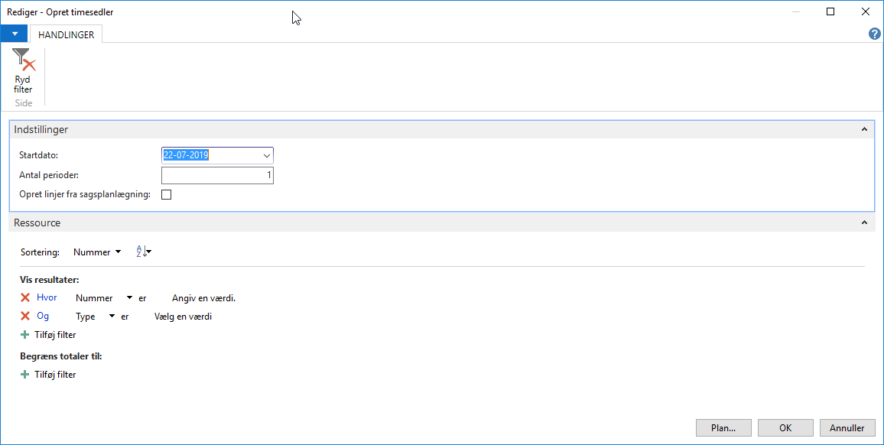The image size is (884, 445).
Task: Select the HANDLINGER ribbon tab
Action: 66,34
